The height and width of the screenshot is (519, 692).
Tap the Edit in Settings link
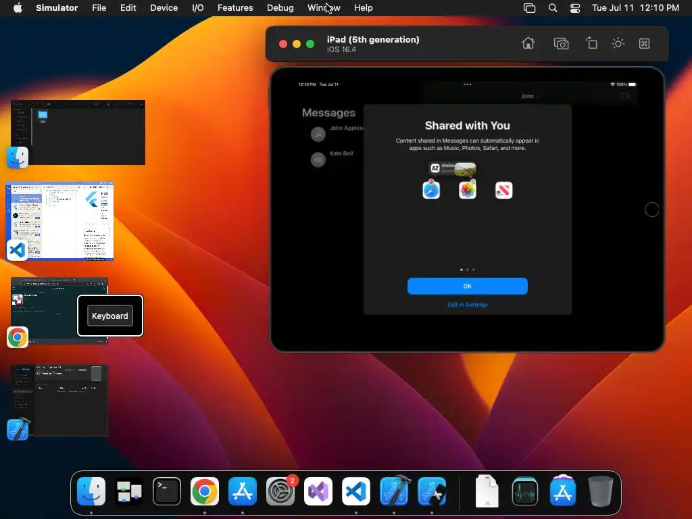click(x=468, y=305)
